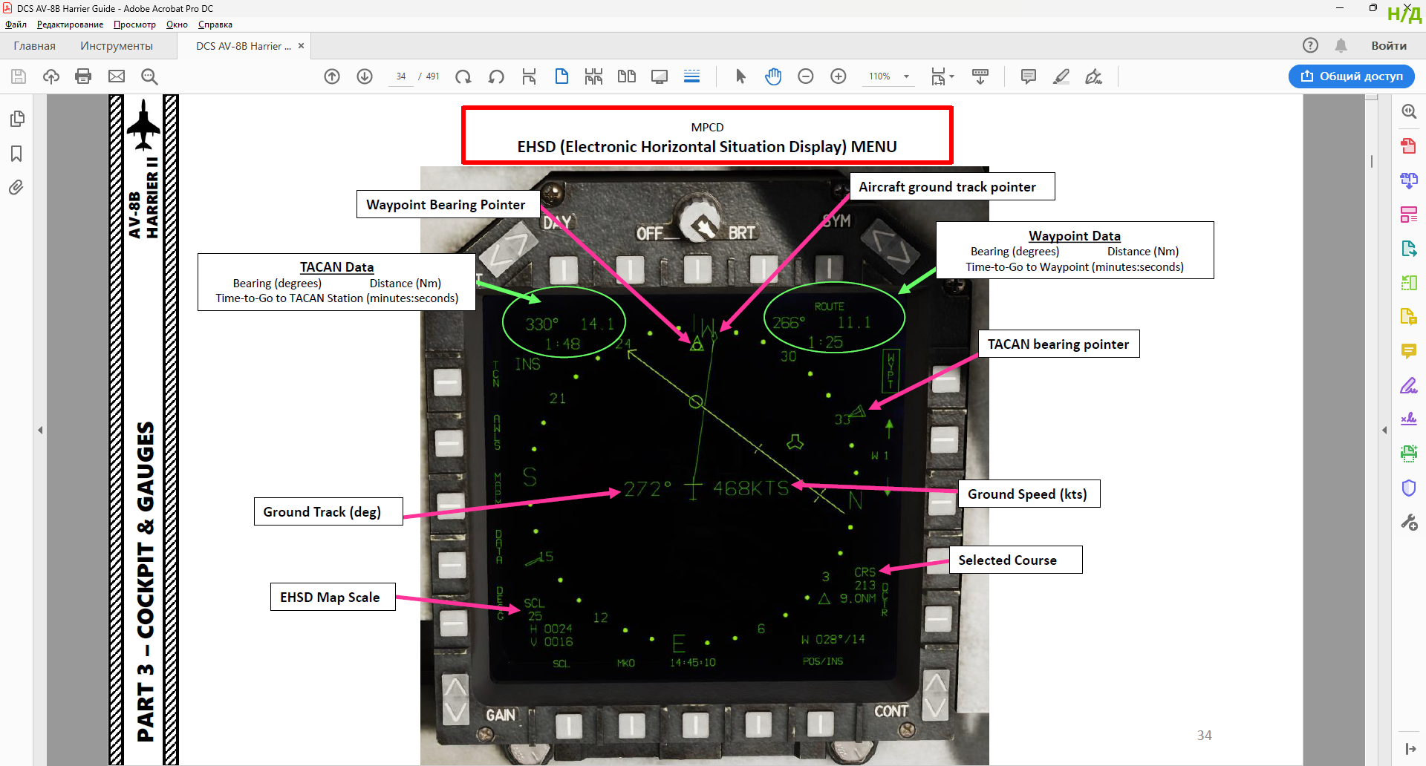Viewport: 1426px width, 766px height.
Task: Open Attachments paperclip panel
Action: point(16,187)
